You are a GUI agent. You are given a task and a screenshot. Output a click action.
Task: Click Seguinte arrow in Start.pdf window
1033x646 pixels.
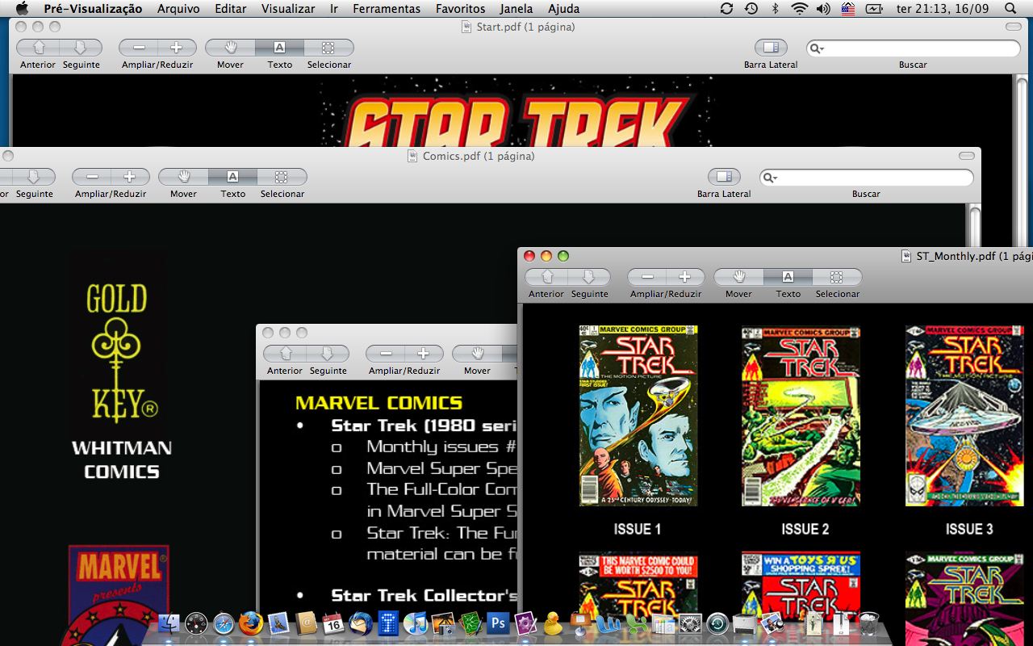point(81,48)
